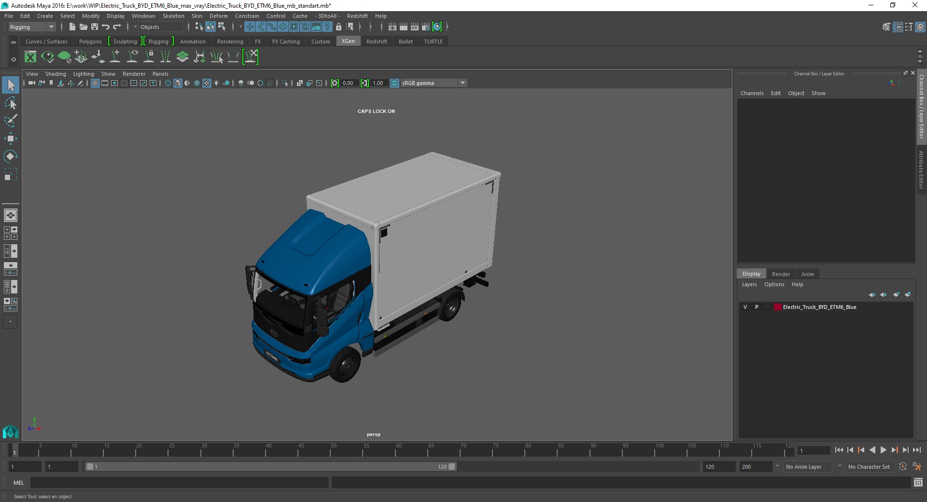Screen dimensions: 927x502
Task: Move selected layer up in Layer Editor
Action: [872, 294]
